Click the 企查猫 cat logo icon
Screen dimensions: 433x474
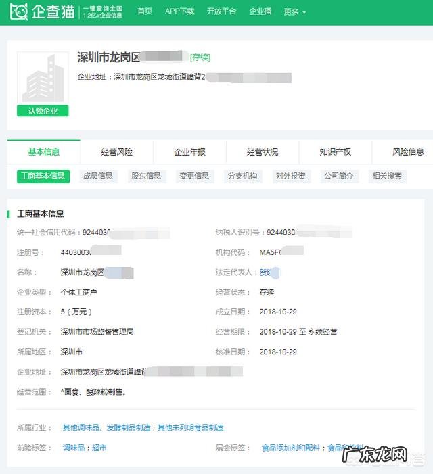19,11
